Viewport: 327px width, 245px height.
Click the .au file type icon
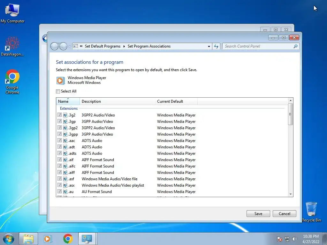coord(65,192)
